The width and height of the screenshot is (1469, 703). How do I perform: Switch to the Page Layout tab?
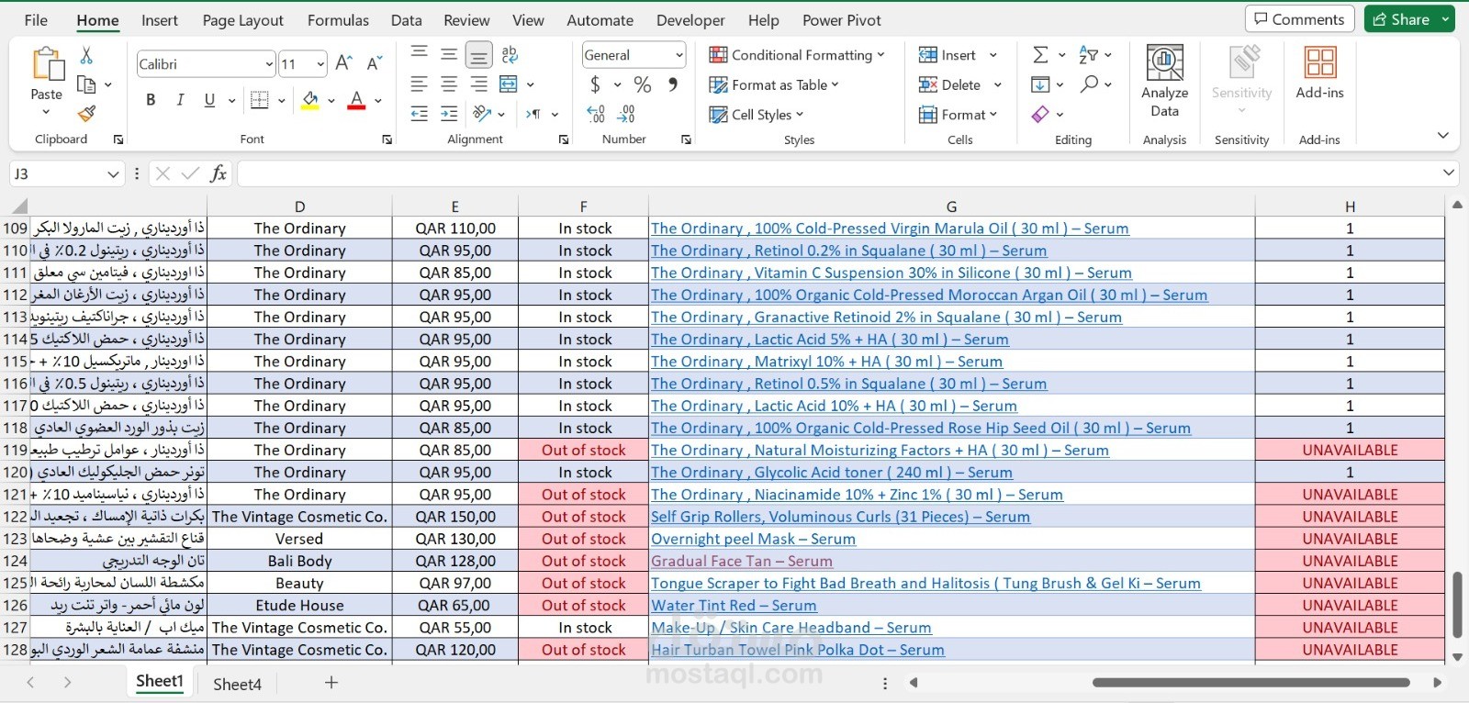click(242, 20)
